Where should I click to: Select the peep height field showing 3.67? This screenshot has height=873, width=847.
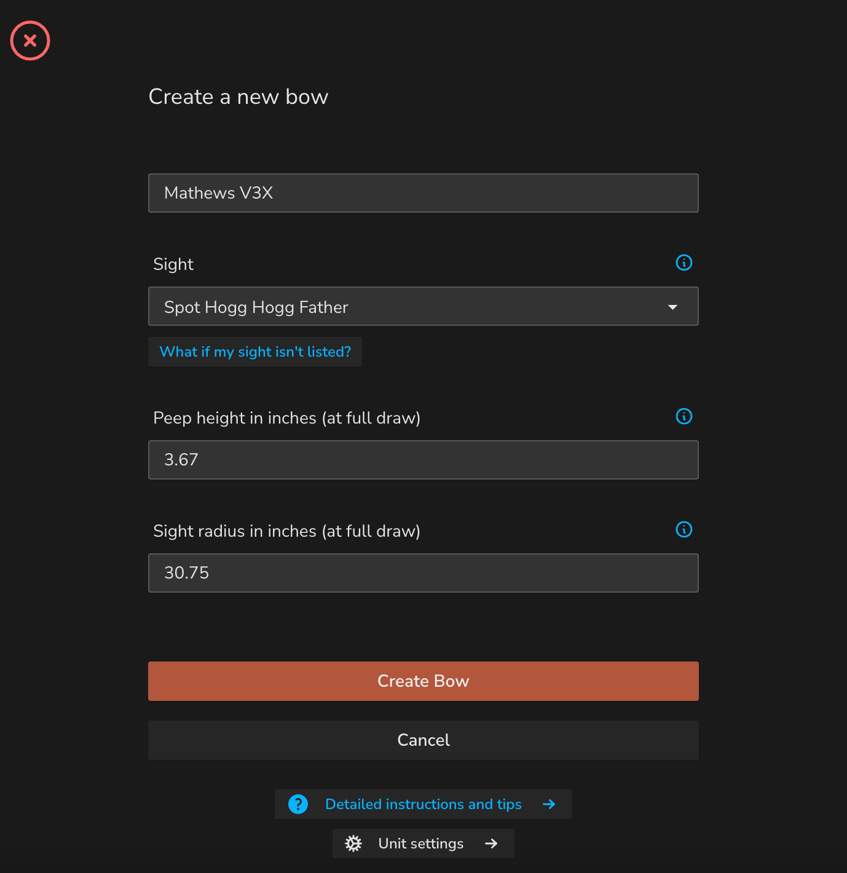[x=424, y=460]
